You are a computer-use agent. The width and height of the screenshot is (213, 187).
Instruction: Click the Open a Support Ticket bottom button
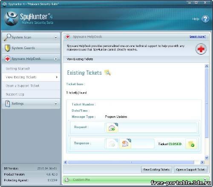[190, 169]
